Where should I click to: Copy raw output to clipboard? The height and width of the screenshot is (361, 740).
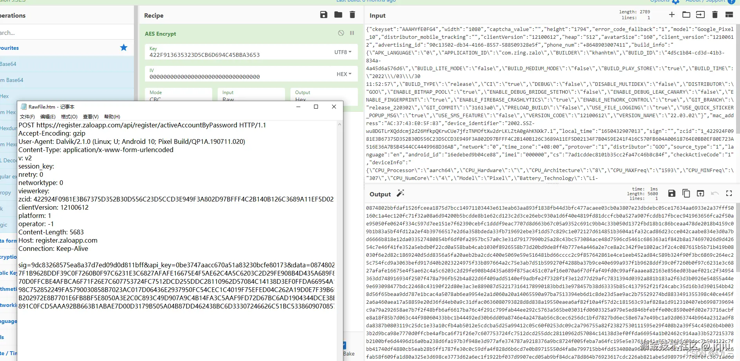point(686,193)
